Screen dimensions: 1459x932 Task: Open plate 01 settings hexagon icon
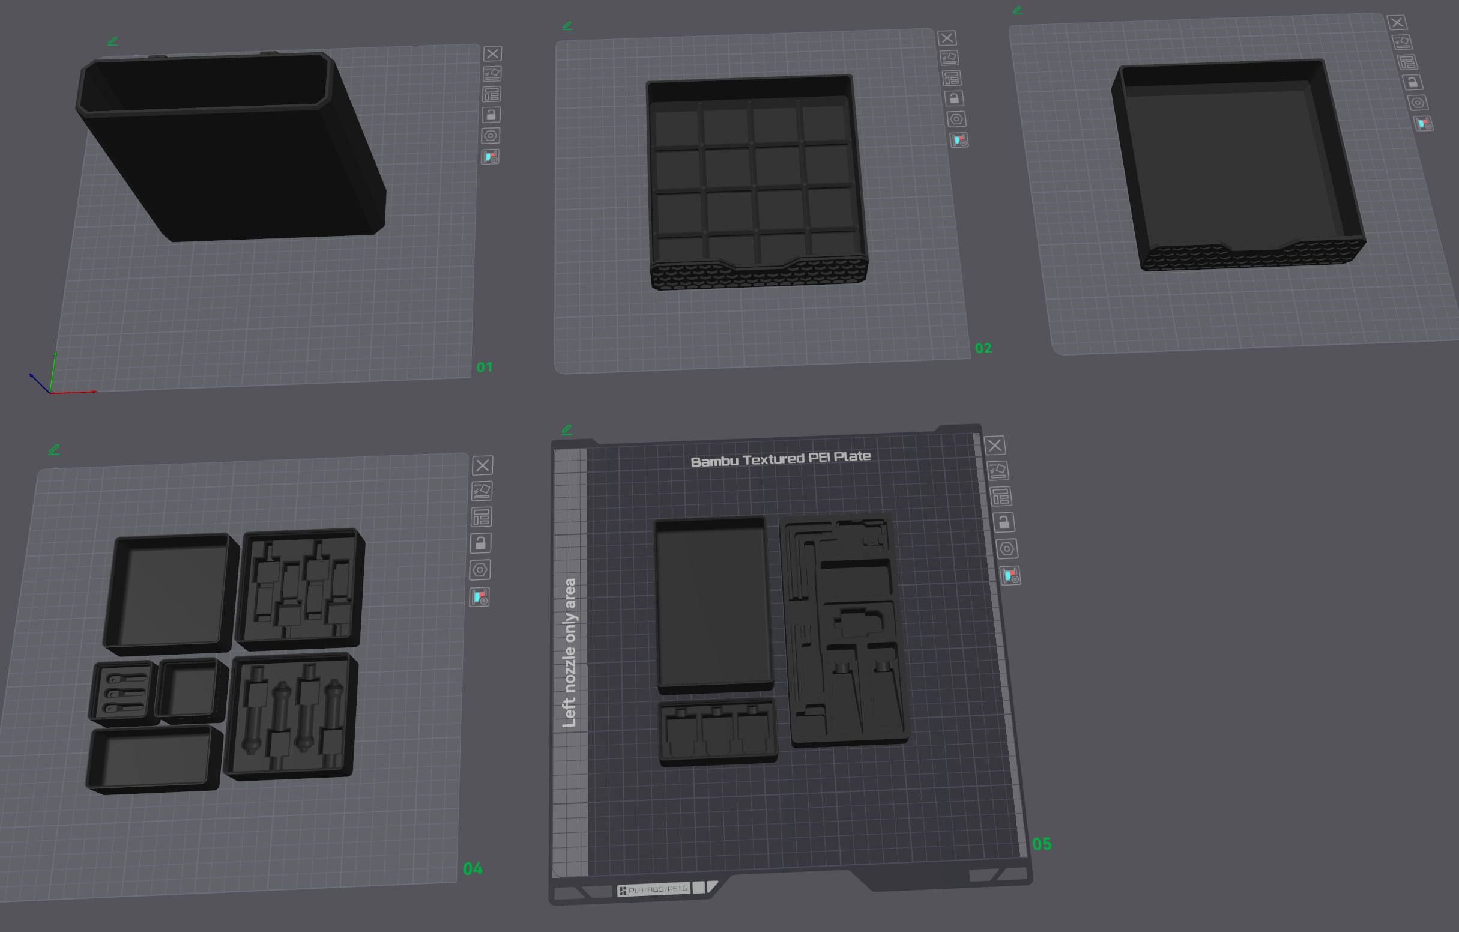(491, 136)
